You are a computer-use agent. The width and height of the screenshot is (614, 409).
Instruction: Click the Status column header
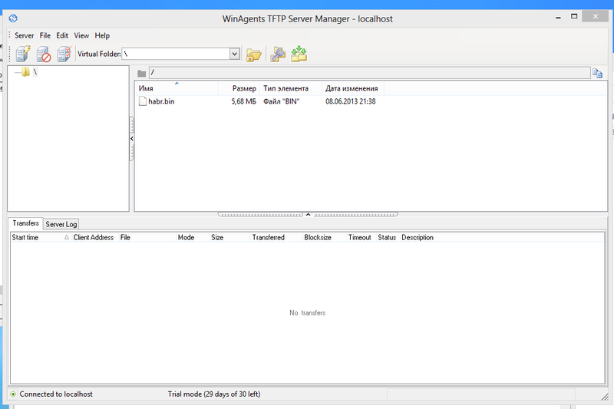[x=388, y=238]
